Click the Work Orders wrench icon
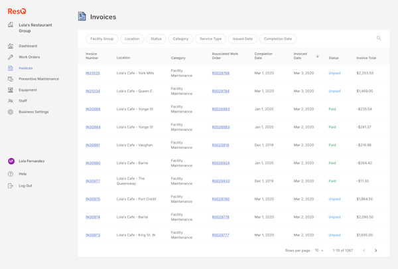Image resolution: width=398 pixels, height=269 pixels. 11,57
